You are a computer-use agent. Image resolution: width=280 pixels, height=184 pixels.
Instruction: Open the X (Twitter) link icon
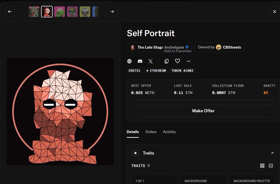pyautogui.click(x=151, y=61)
